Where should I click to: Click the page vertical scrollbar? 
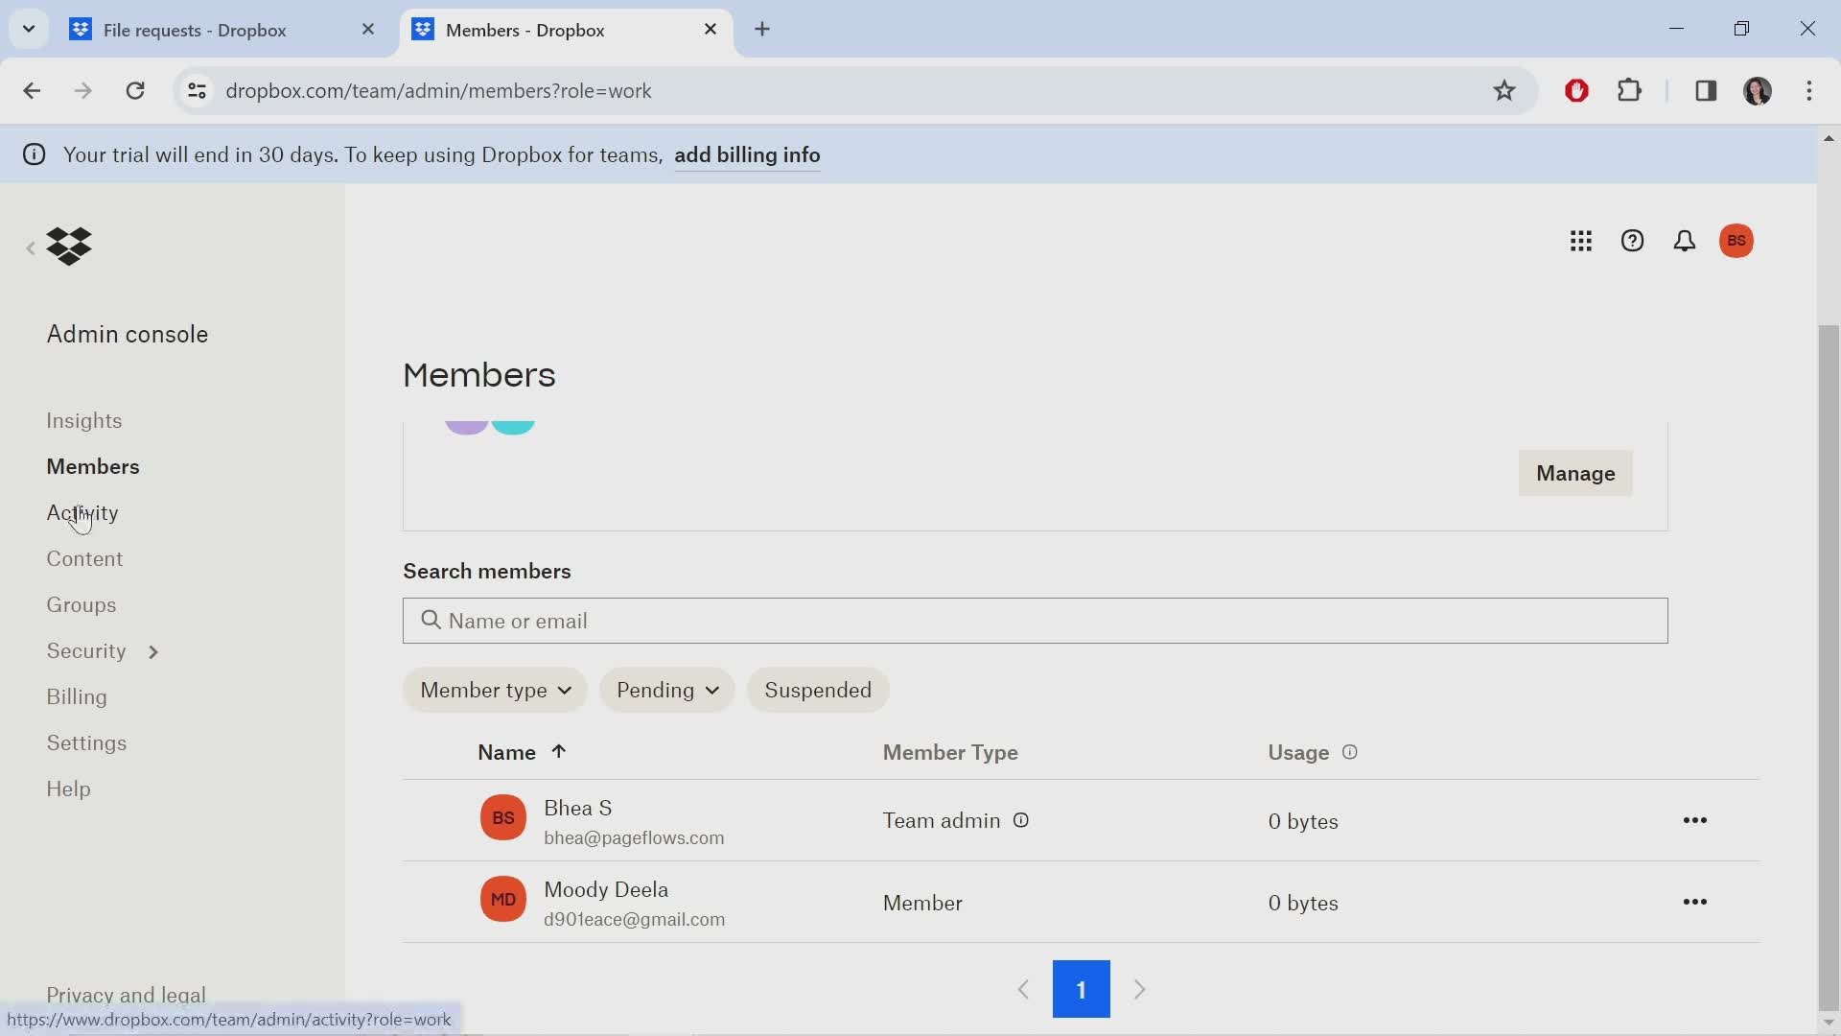tap(1829, 667)
